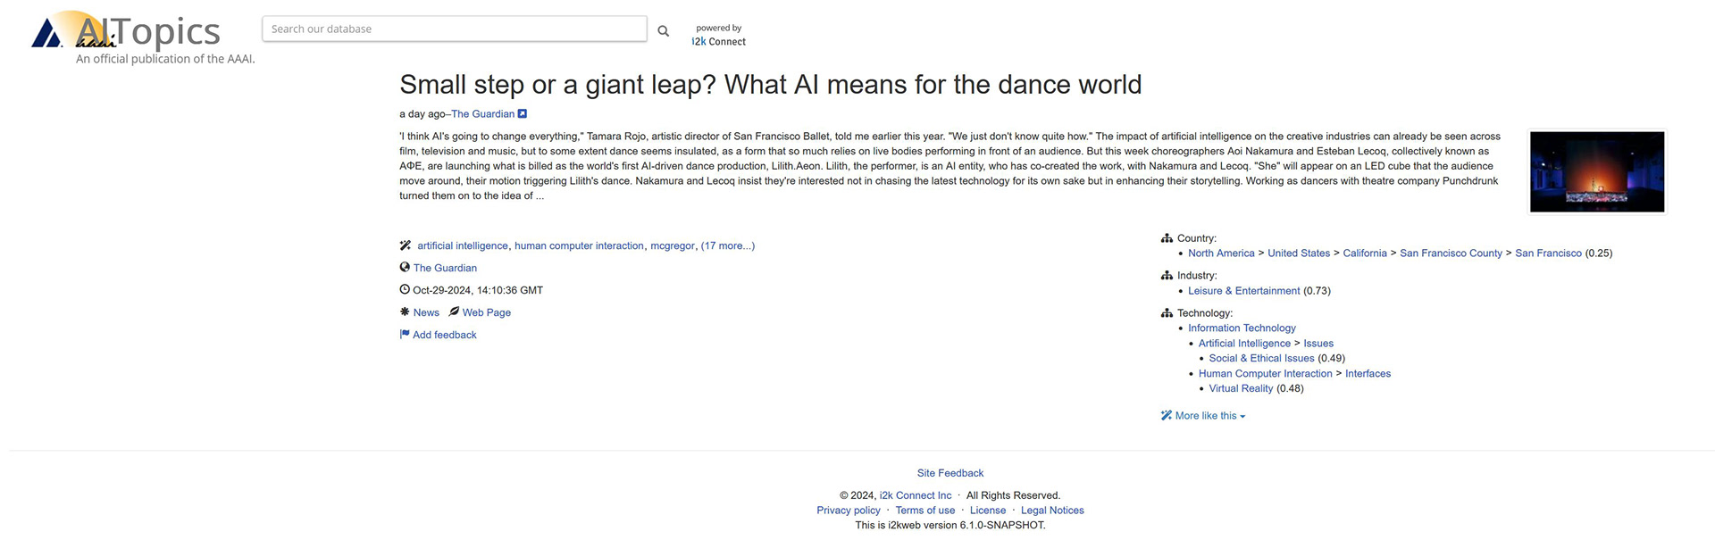
Task: Click the i2k Connect powered-by logo
Action: pyautogui.click(x=719, y=36)
